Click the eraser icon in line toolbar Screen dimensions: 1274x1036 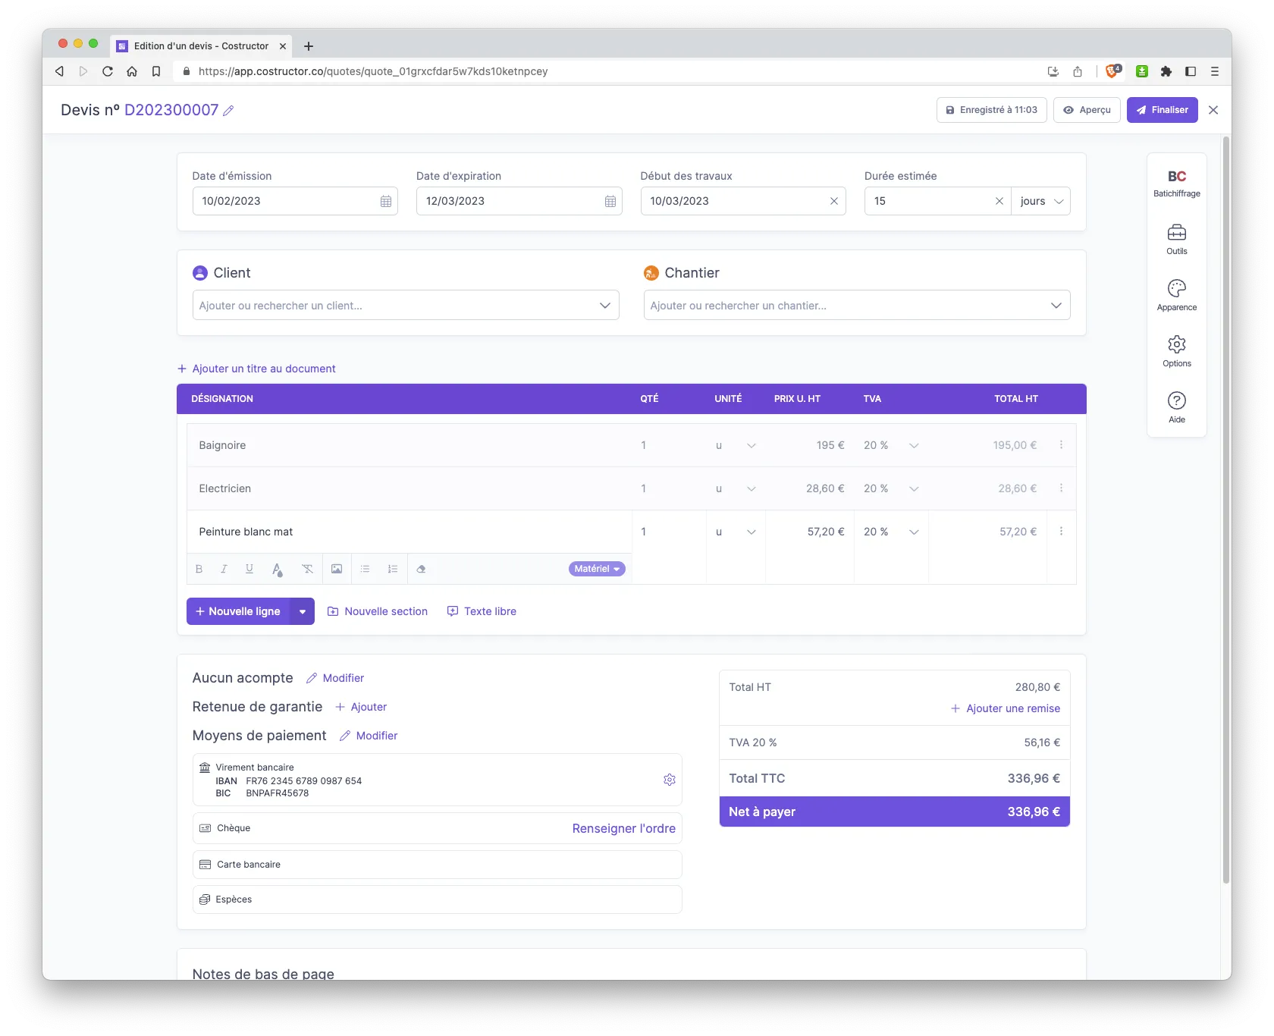pos(421,569)
